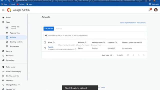Show help for Campaigns column
The width and height of the screenshot is (160, 90).
click(116, 42)
